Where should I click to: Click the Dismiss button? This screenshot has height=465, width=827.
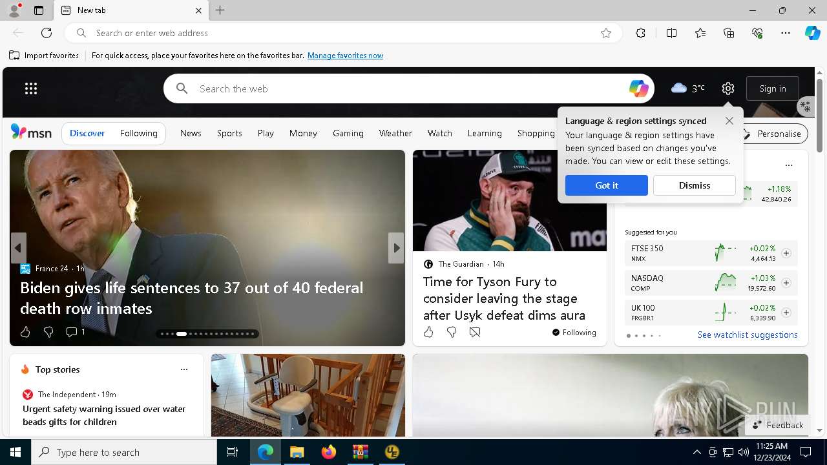coord(695,185)
